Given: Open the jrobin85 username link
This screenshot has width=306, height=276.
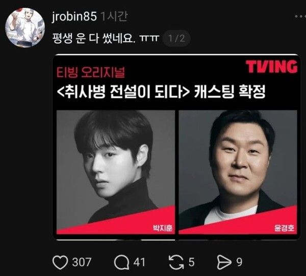Looking at the screenshot, I should [x=74, y=16].
